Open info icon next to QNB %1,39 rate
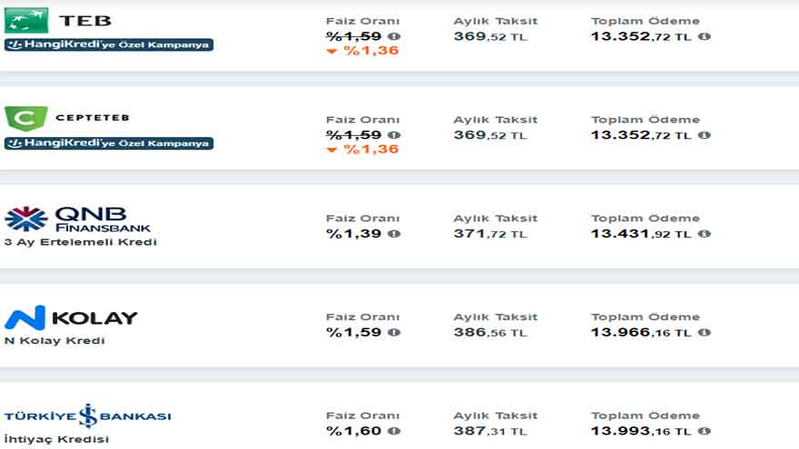The image size is (799, 449). point(394,234)
